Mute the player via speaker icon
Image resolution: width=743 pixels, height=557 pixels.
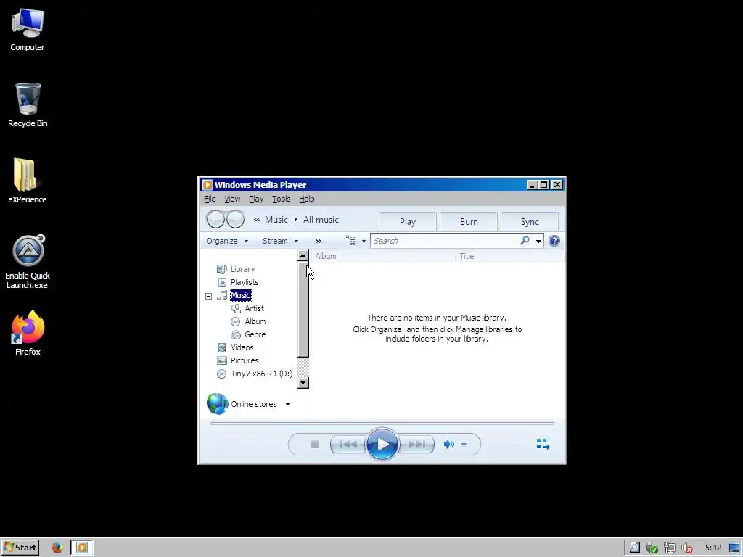(x=448, y=445)
